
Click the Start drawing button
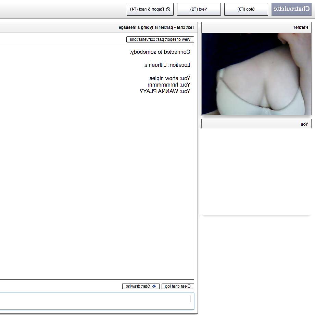click(x=141, y=286)
